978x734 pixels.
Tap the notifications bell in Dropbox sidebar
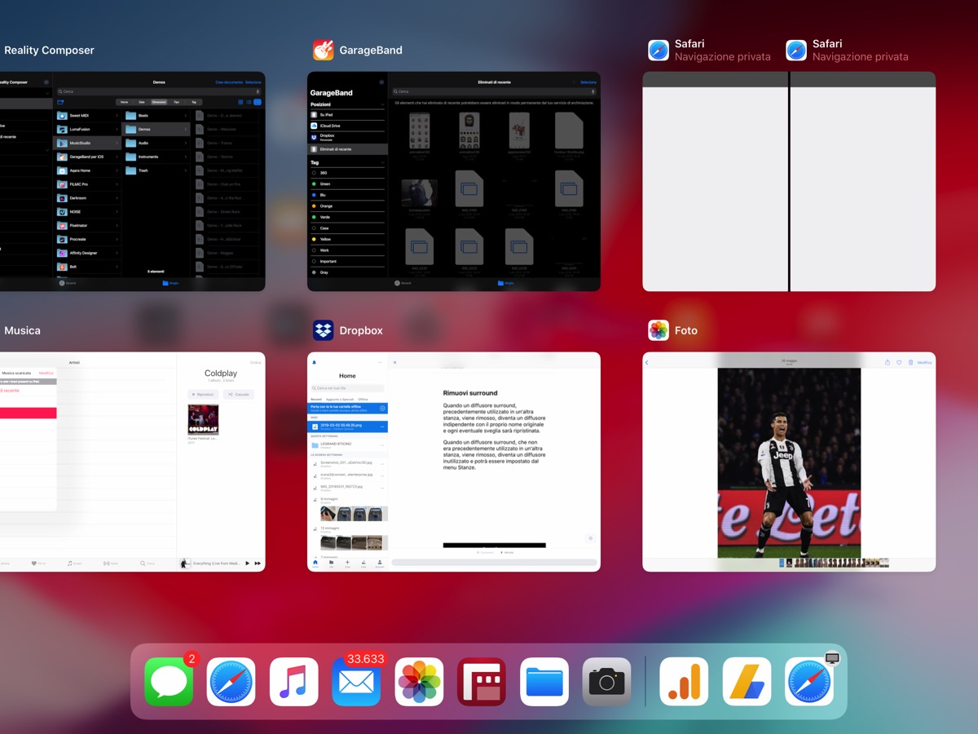[x=315, y=362]
